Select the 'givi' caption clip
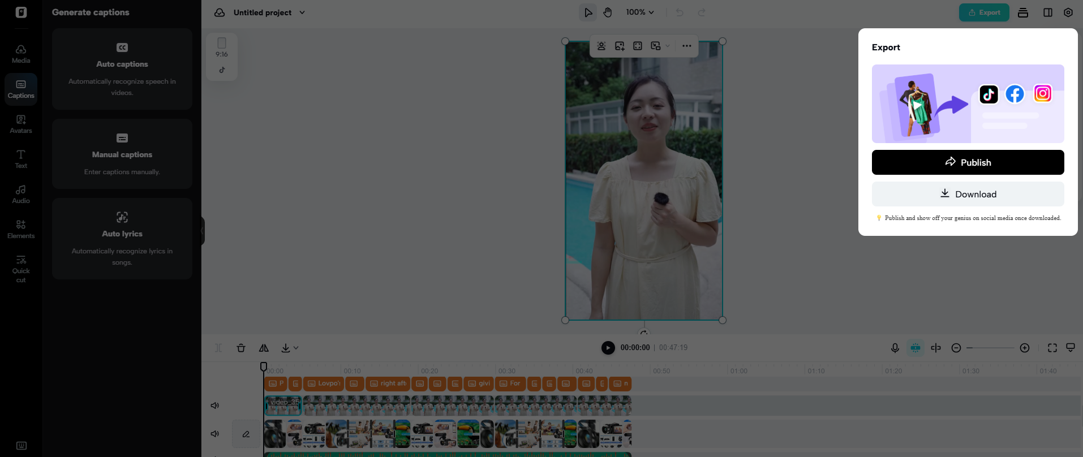The width and height of the screenshot is (1083, 457). pos(479,383)
